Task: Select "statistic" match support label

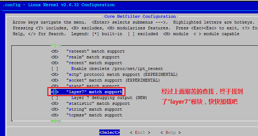Action: tap(98, 103)
